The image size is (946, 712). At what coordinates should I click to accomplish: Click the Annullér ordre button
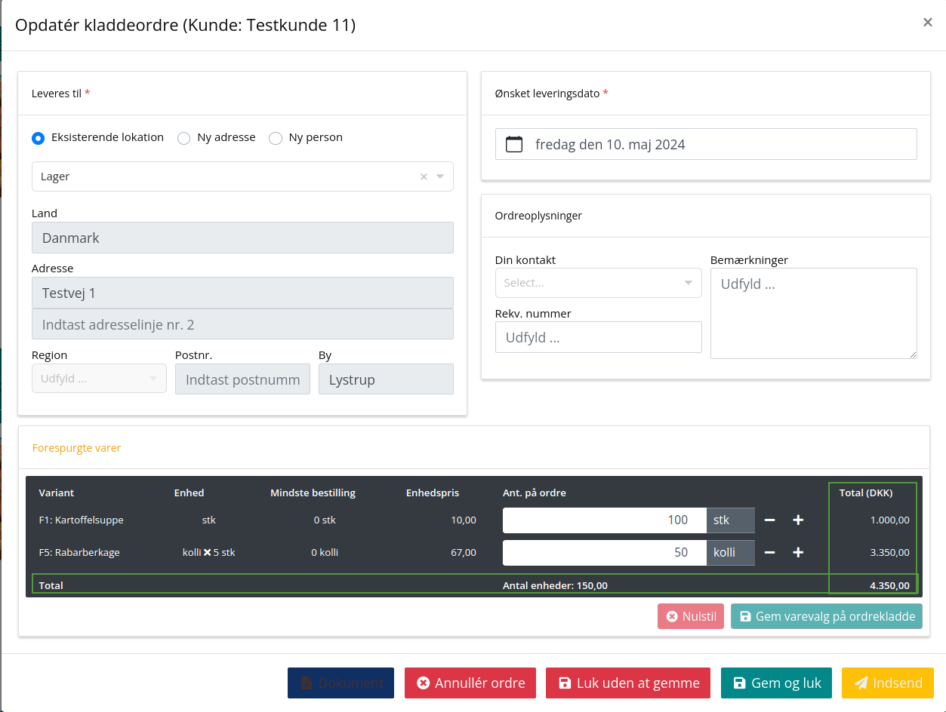(x=470, y=683)
